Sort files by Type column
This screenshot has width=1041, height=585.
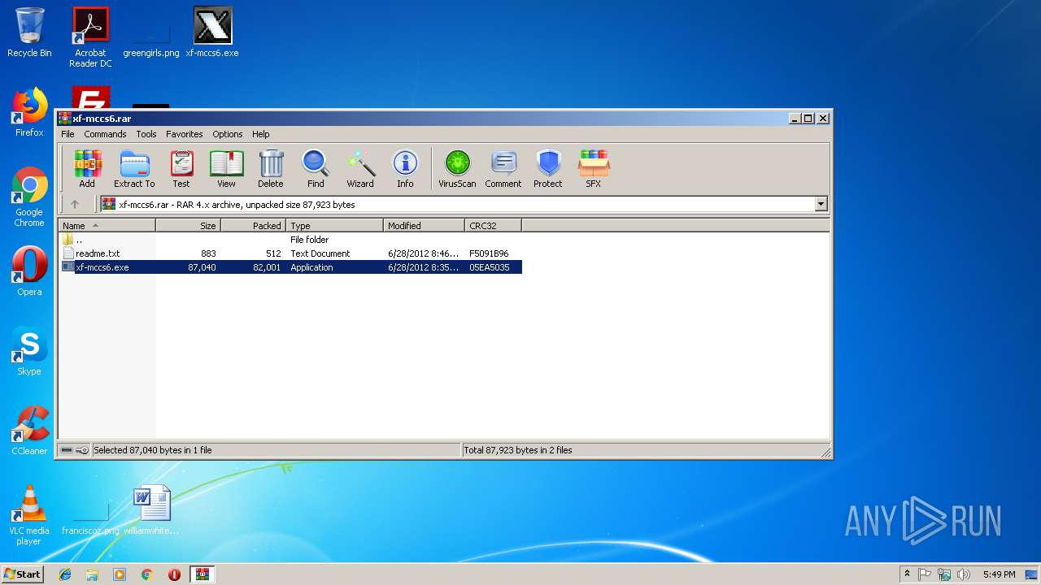click(x=334, y=226)
